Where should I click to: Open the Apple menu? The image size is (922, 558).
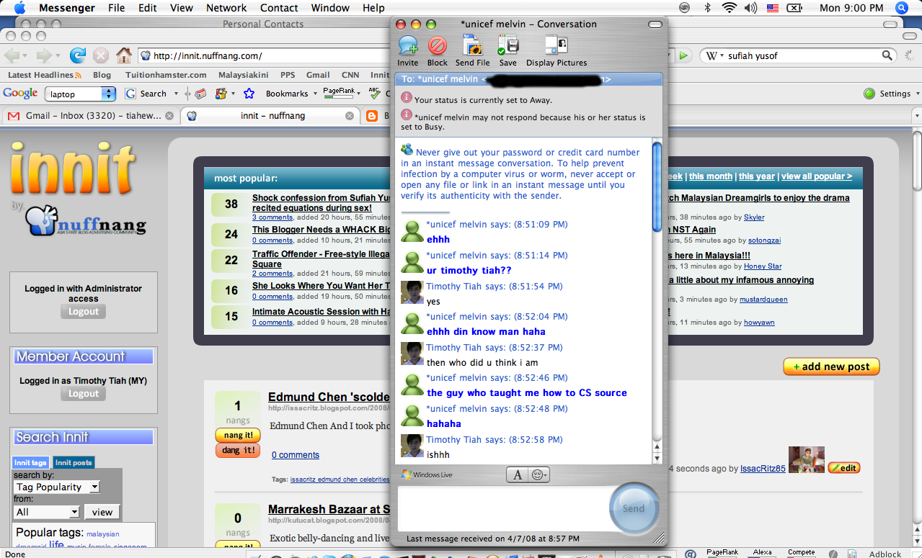(x=19, y=8)
